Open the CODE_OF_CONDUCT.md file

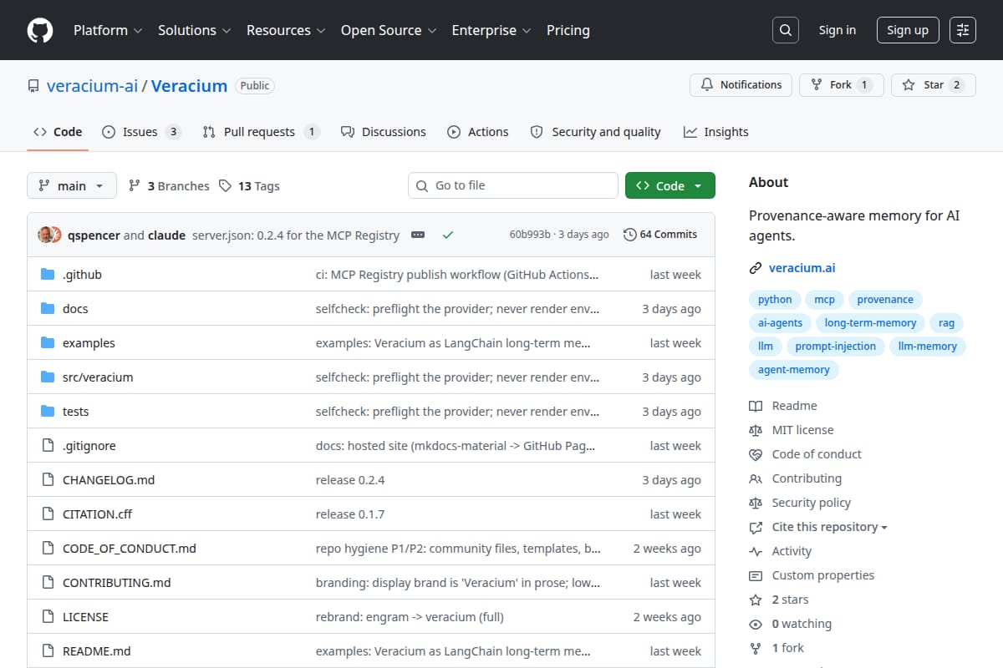point(130,549)
